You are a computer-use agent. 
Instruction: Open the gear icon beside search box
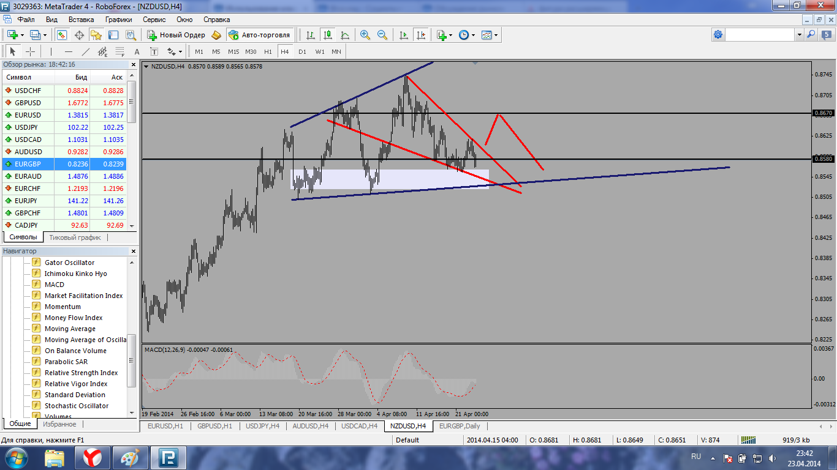pyautogui.click(x=718, y=35)
